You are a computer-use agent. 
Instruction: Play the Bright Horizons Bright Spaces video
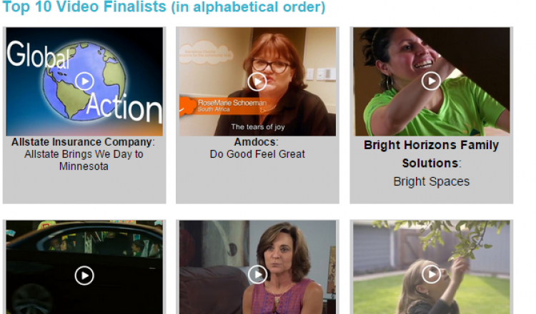tap(431, 81)
